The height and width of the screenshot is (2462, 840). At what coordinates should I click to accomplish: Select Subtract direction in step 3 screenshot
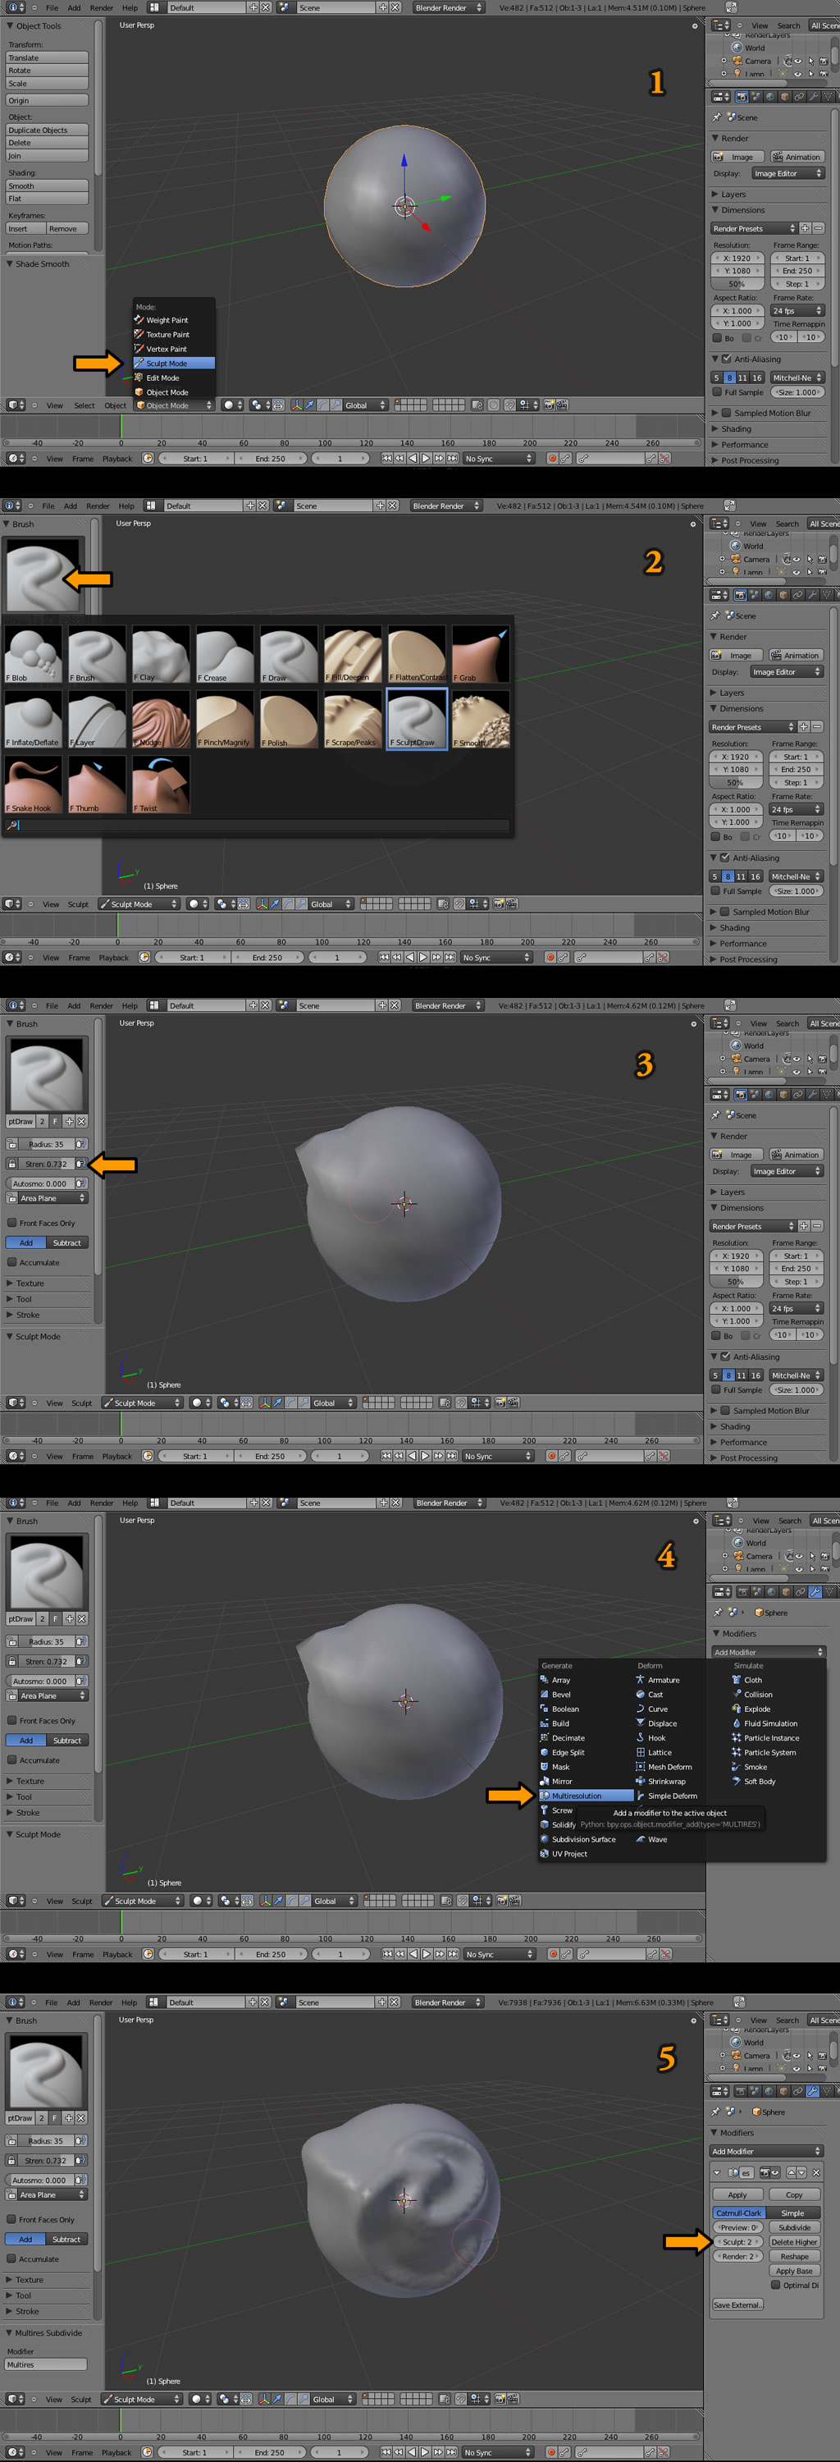(x=67, y=1242)
